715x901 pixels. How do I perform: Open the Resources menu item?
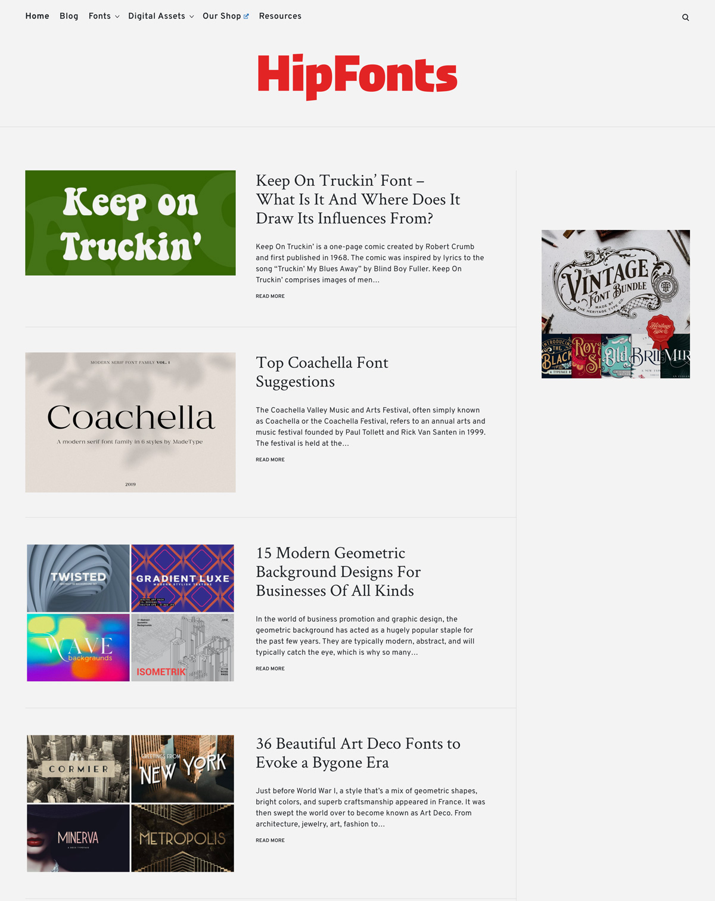click(280, 16)
